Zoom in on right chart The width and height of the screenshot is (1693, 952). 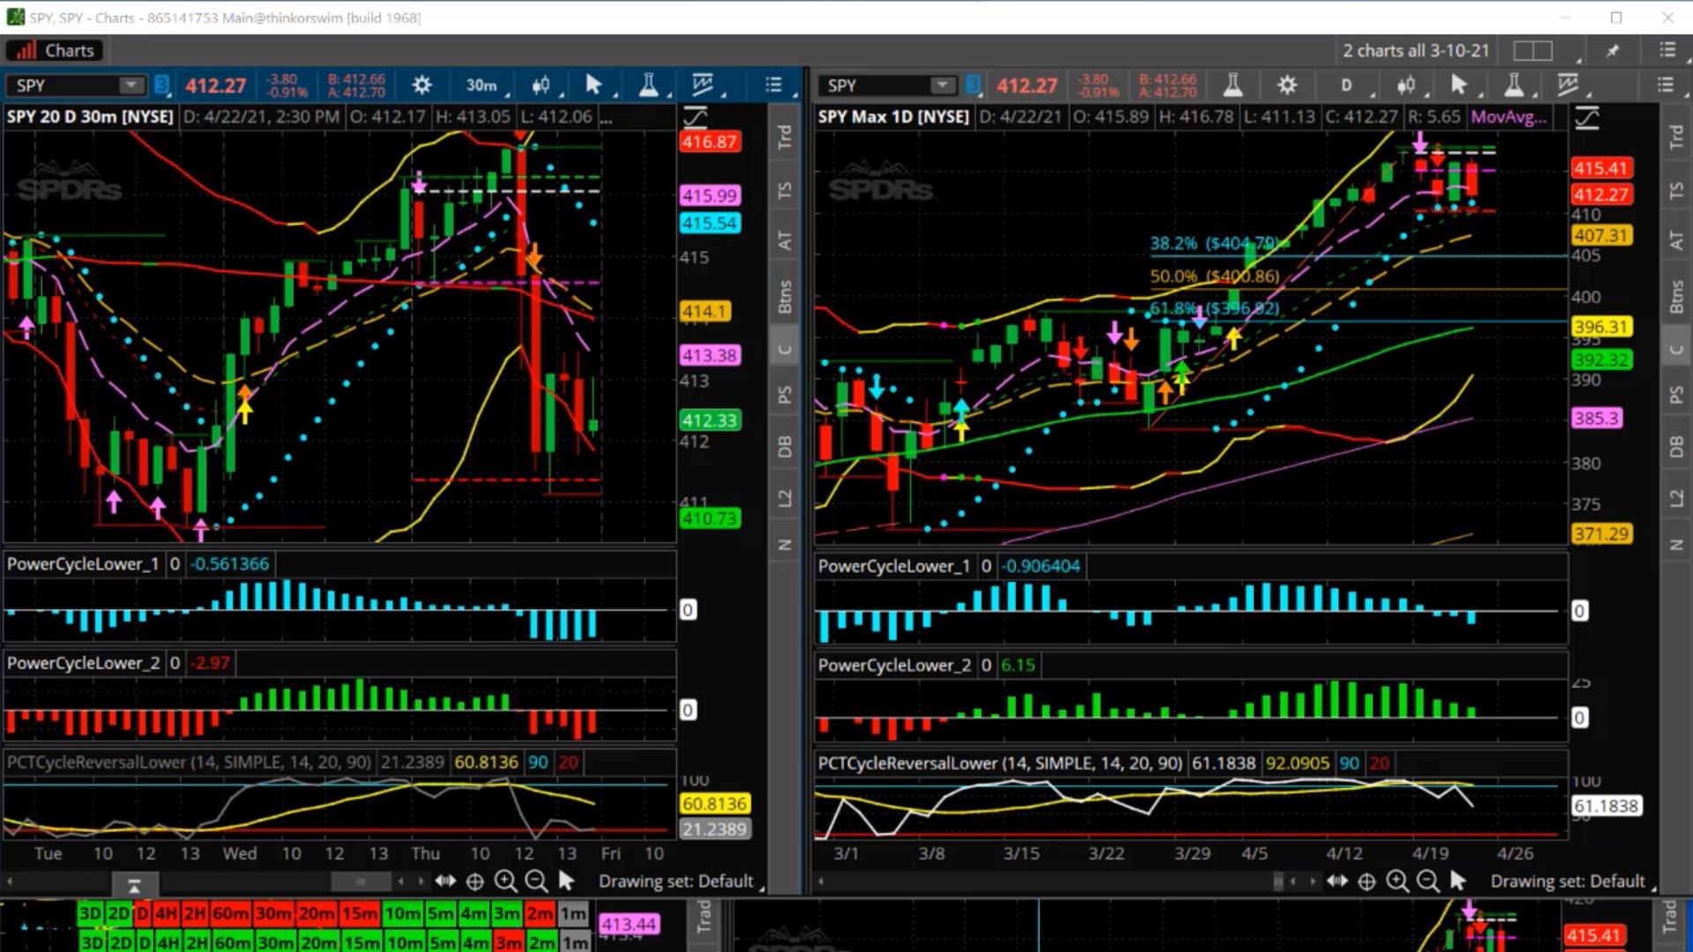pyautogui.click(x=1397, y=881)
